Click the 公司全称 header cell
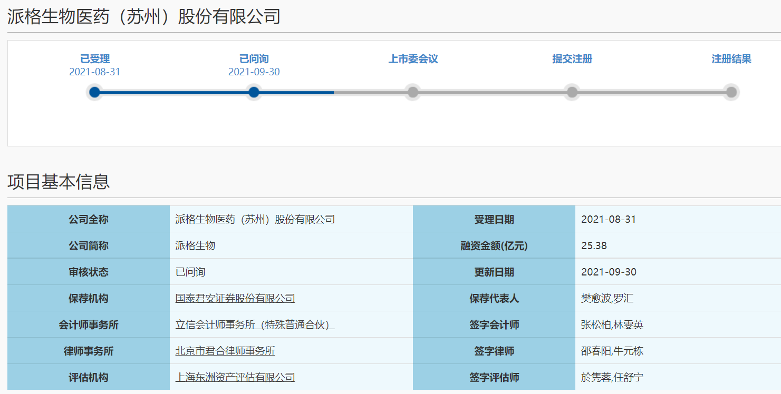This screenshot has width=781, height=394. tap(89, 219)
